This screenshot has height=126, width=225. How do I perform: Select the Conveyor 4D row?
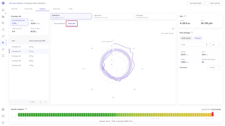tap(29, 66)
